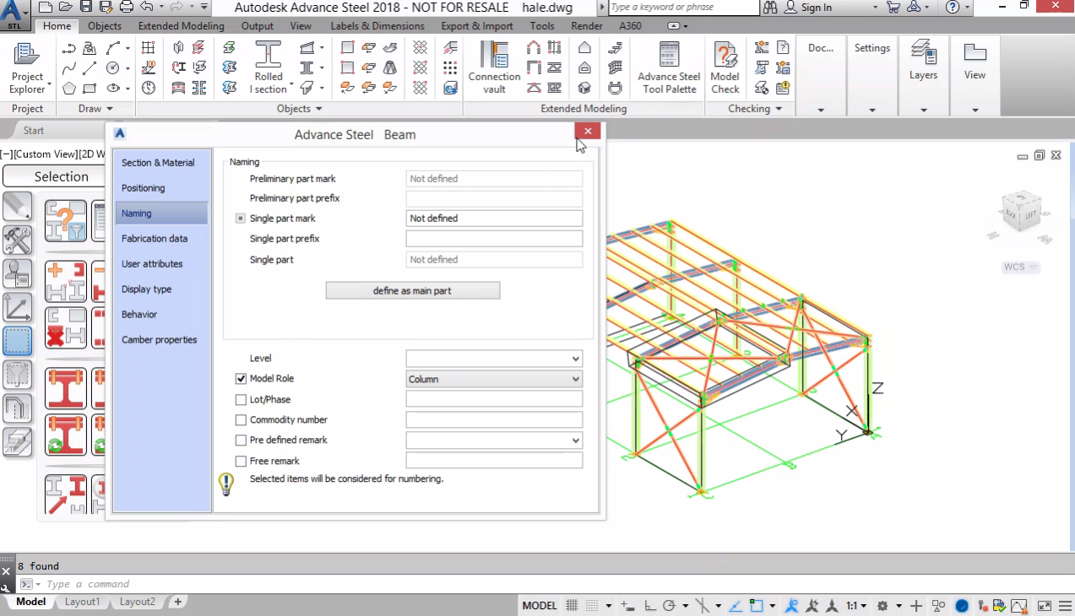1075x616 pixels.
Task: Click the keyword search box
Action: pos(683,8)
